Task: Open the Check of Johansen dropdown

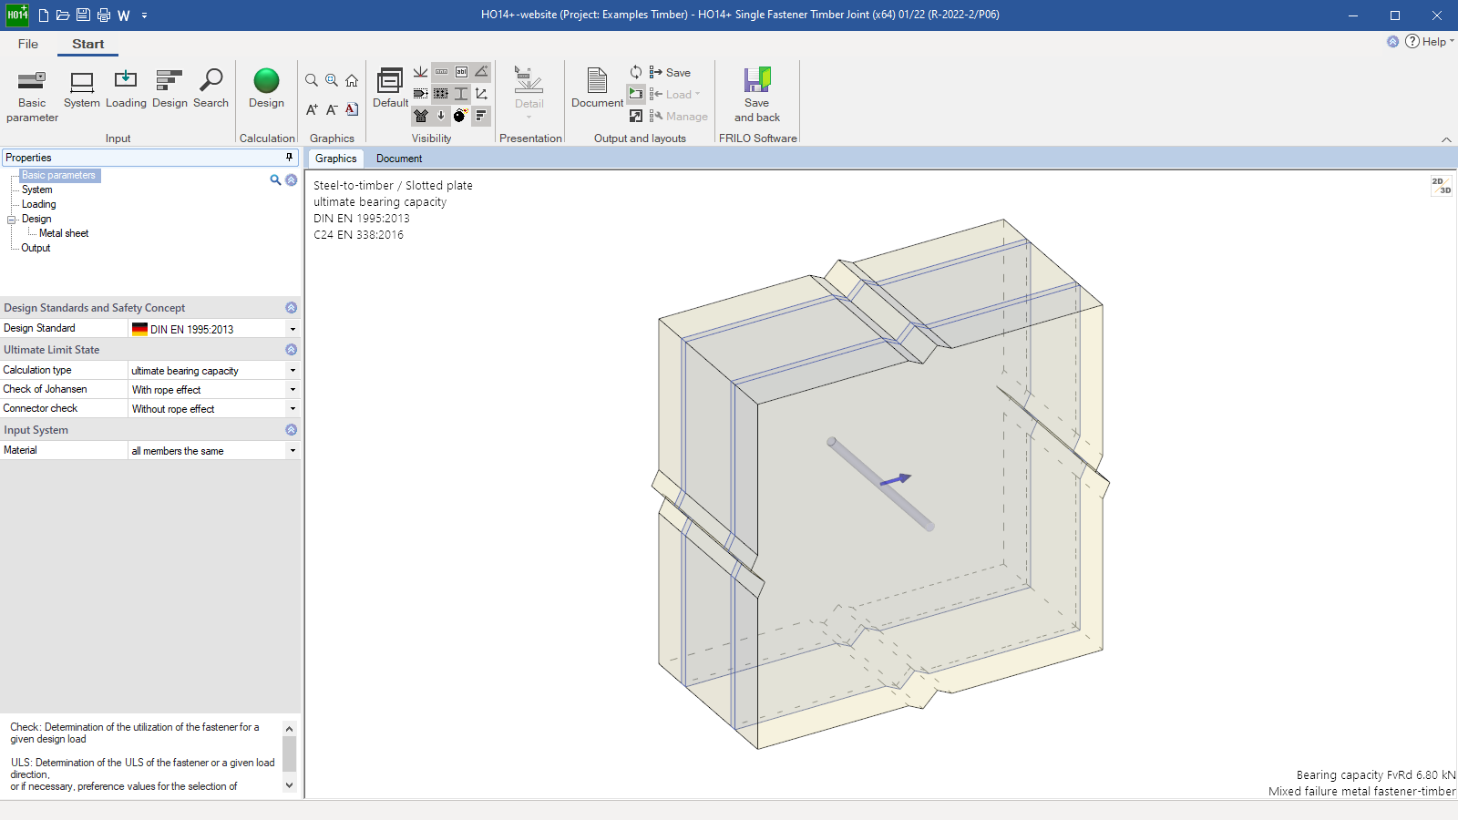Action: [293, 390]
